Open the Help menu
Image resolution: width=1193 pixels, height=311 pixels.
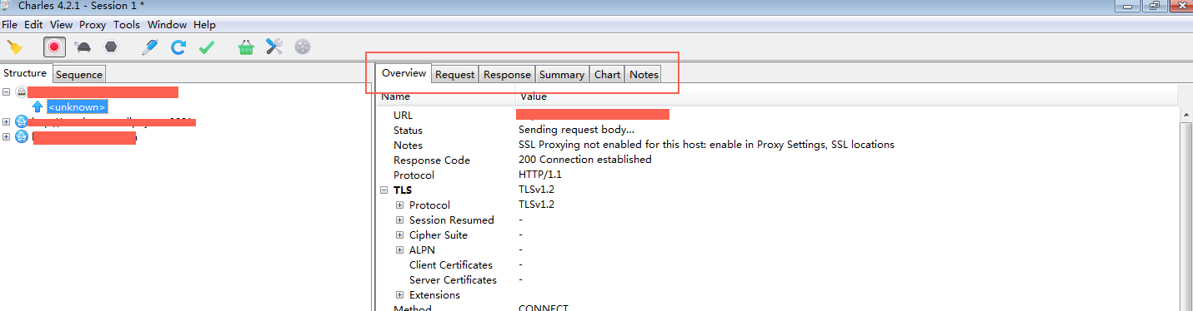(204, 25)
